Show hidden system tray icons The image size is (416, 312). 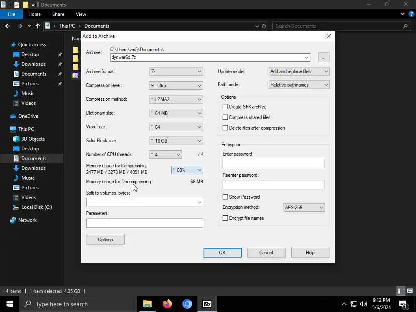[x=344, y=304]
